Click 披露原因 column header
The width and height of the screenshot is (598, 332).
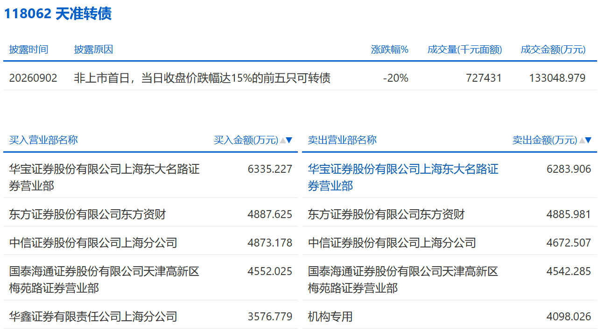click(93, 49)
